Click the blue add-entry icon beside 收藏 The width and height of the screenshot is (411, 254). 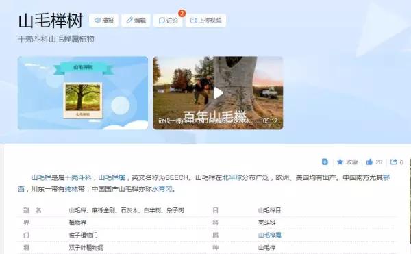(x=325, y=162)
